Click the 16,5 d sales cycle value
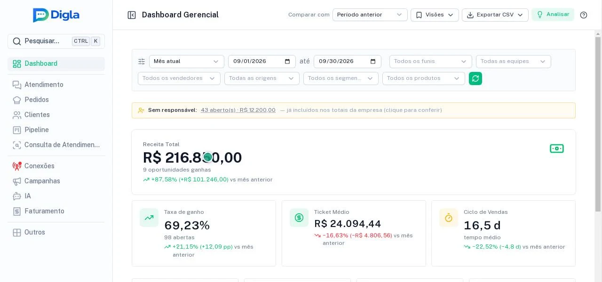The width and height of the screenshot is (602, 282). [x=482, y=226]
